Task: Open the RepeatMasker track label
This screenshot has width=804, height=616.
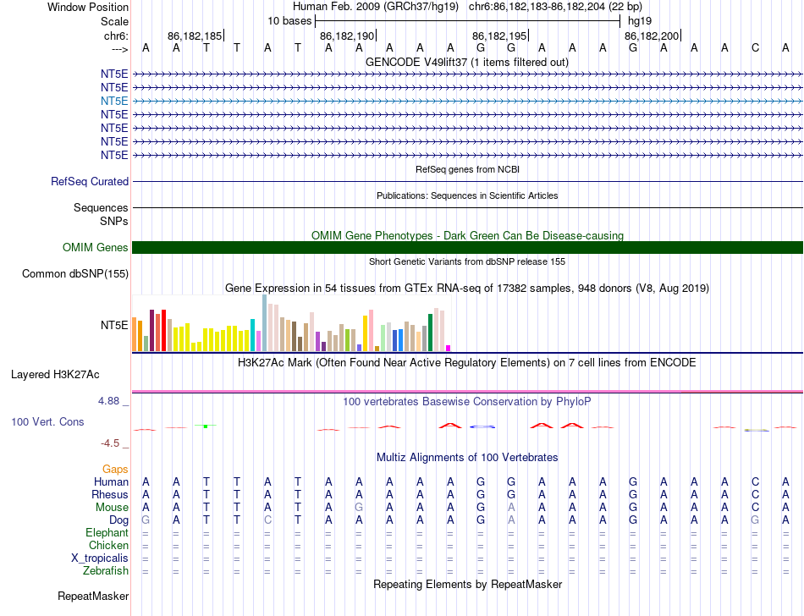Action: (x=93, y=596)
